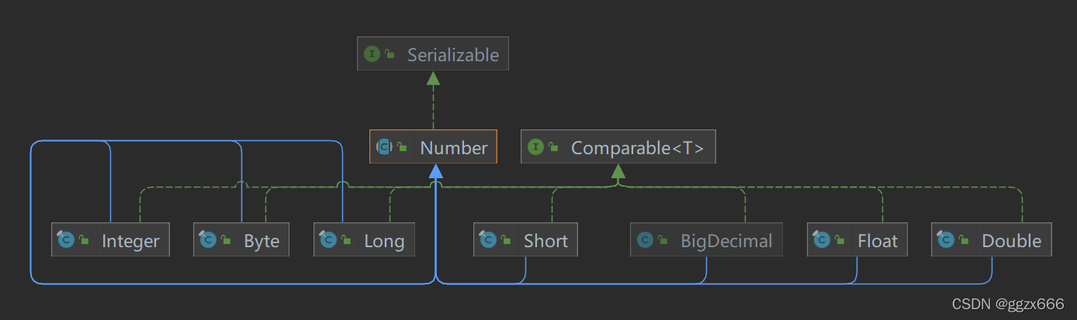Click the Serializable interface icon
This screenshot has width=1077, height=320.
pos(372,54)
